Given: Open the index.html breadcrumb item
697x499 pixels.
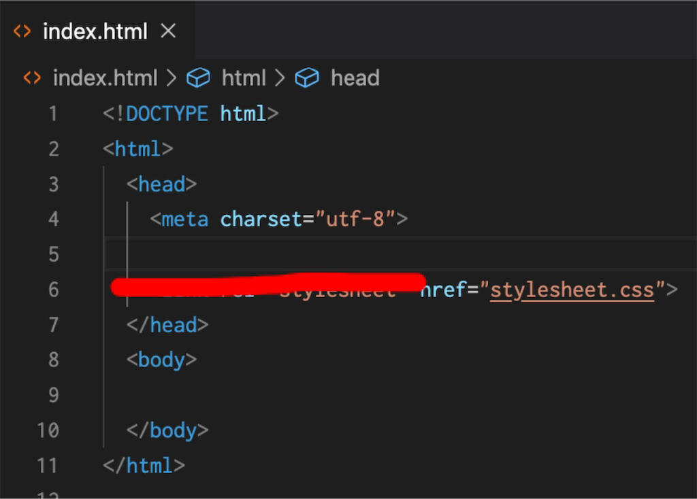Looking at the screenshot, I should pos(105,78).
